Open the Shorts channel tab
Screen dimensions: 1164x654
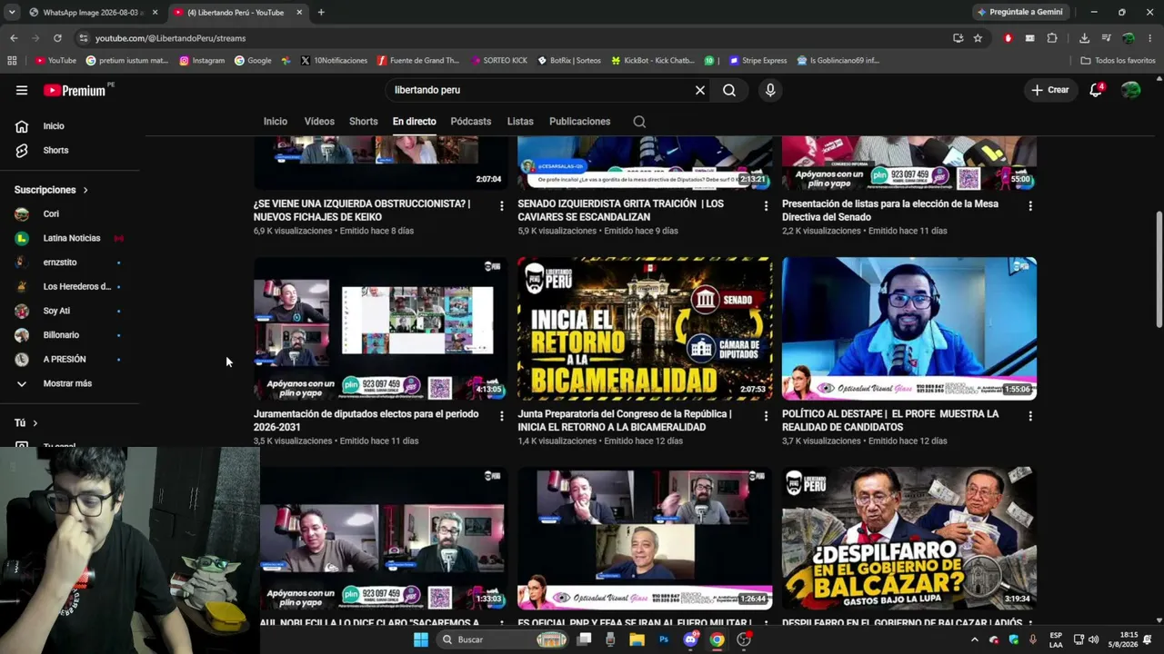(x=363, y=122)
